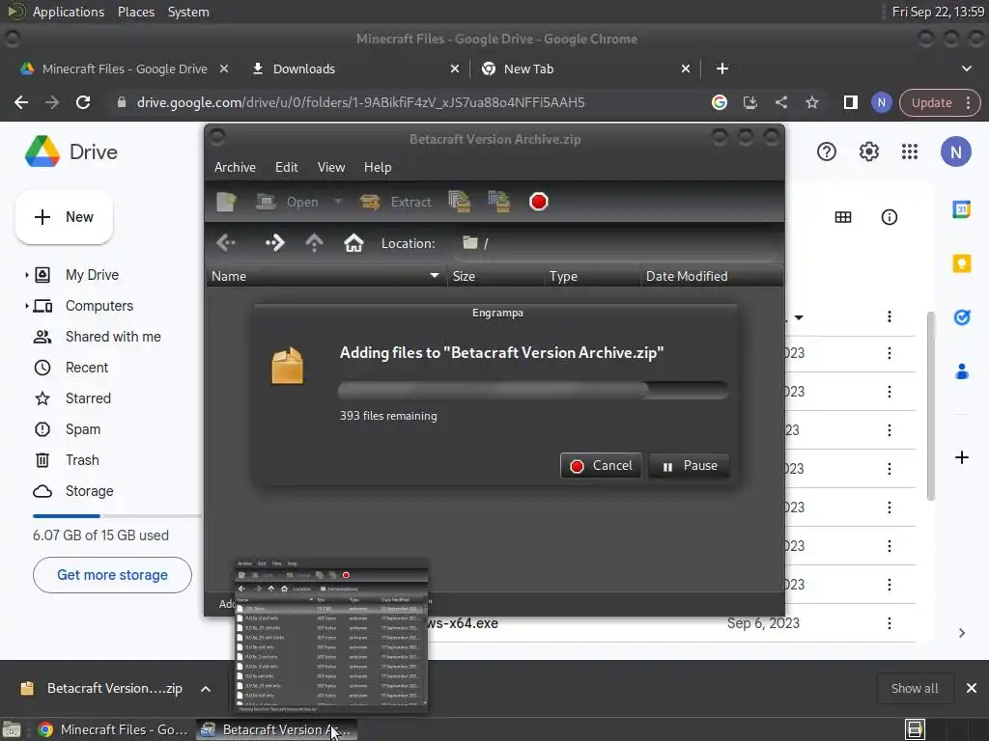Click the Open button in Engrampa toolbar

coord(288,202)
